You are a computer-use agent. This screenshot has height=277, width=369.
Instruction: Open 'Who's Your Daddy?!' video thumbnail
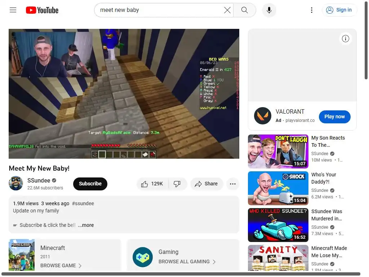[278, 188]
